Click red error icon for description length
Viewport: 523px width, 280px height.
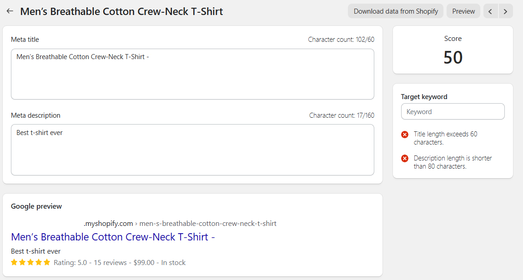405,158
